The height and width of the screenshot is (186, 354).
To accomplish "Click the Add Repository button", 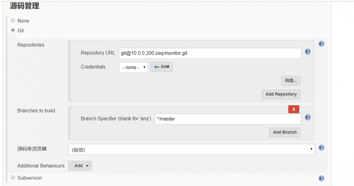I will tap(281, 94).
